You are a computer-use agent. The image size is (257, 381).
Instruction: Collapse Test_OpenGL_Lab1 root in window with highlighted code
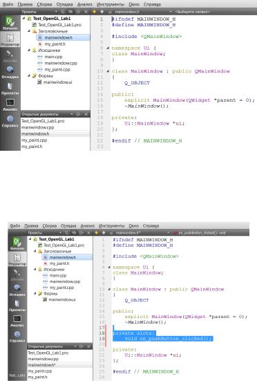(30, 239)
